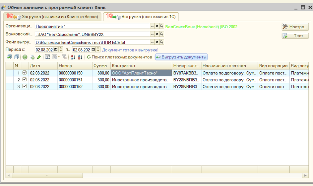Uncheck the checkbox for document 00000000150
Image resolution: width=313 pixels, height=186 pixels.
tap(24, 73)
